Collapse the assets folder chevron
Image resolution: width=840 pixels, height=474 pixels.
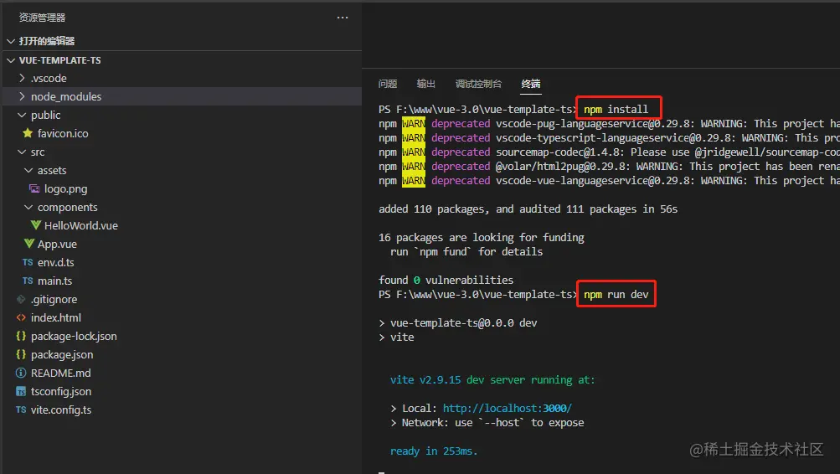tap(28, 170)
